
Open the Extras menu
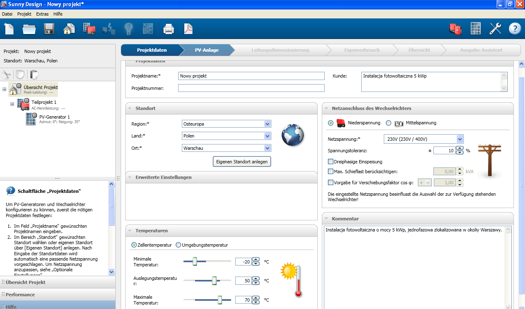point(42,14)
